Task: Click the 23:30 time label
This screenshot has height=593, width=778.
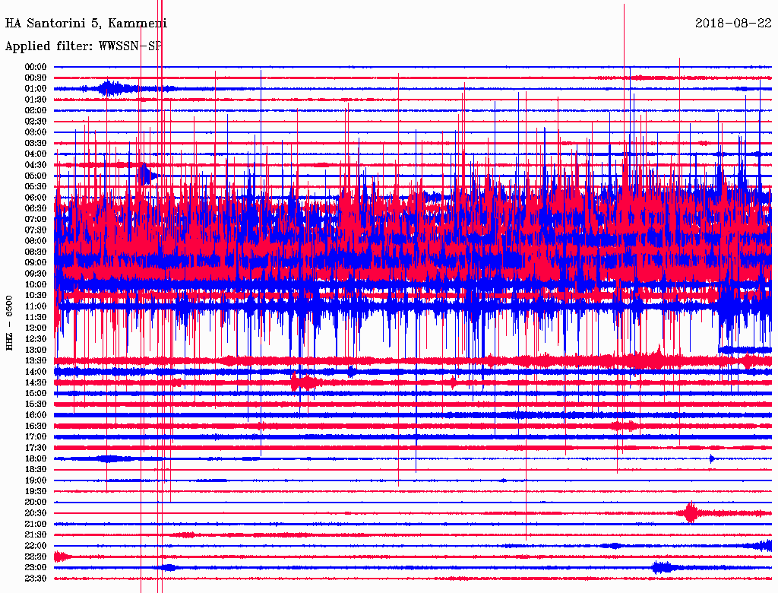Action: point(36,579)
